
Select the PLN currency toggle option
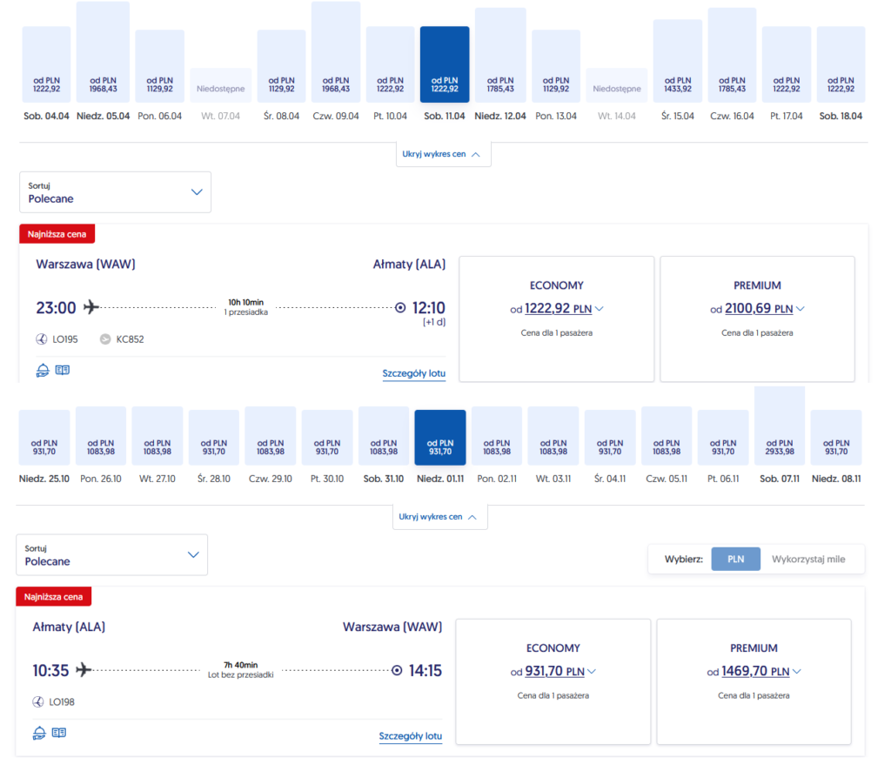(735, 559)
